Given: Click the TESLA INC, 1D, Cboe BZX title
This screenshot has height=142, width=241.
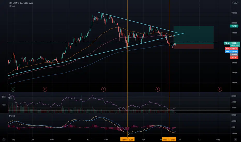Looking at the screenshot, I should [21, 3].
